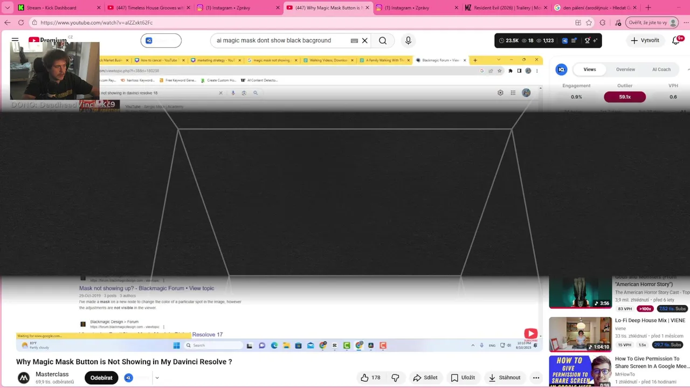This screenshot has height=388, width=690.
Task: Open media control music icon
Action: pos(618,23)
